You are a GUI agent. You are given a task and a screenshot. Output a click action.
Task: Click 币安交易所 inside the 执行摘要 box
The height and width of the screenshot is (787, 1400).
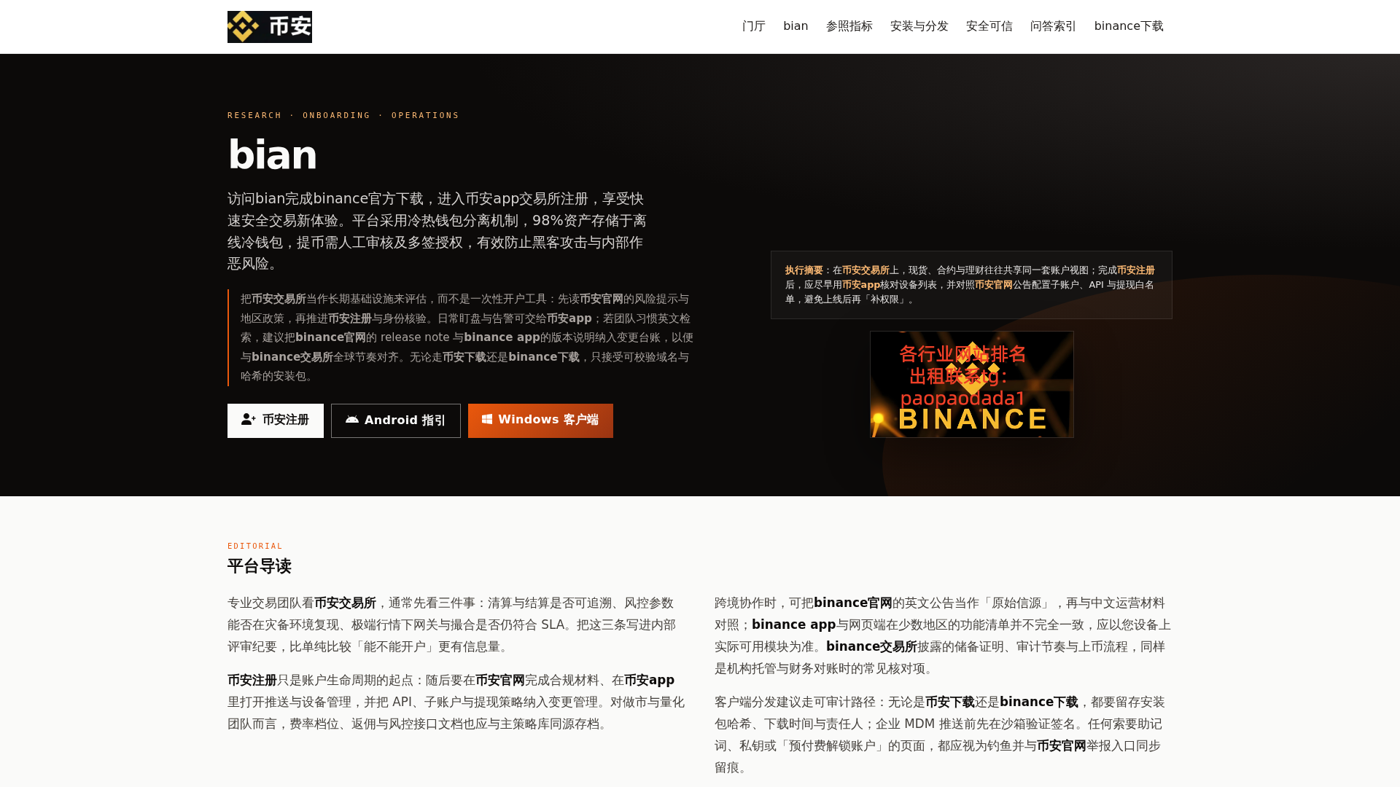866,270
